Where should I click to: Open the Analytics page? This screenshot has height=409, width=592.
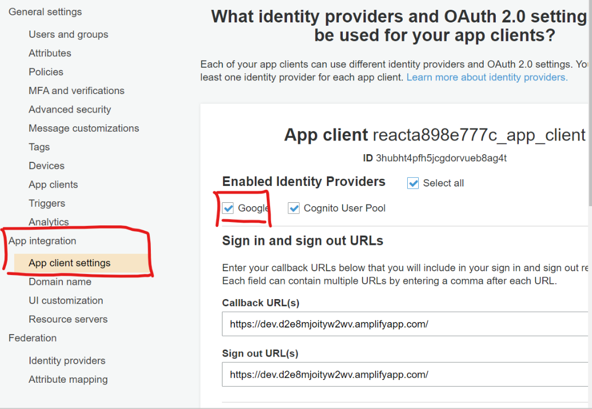[x=49, y=222]
